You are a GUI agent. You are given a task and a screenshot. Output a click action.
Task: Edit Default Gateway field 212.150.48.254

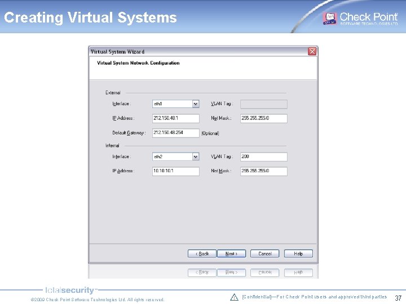click(175, 133)
